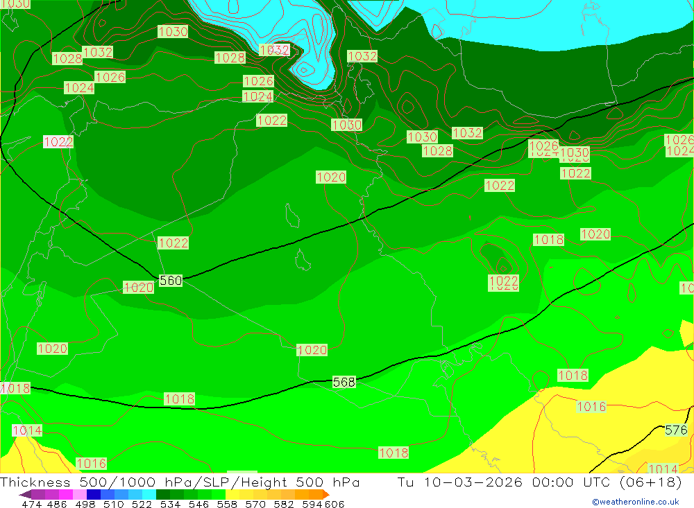
Task: Click the 486 legend value
Action: click(57, 504)
